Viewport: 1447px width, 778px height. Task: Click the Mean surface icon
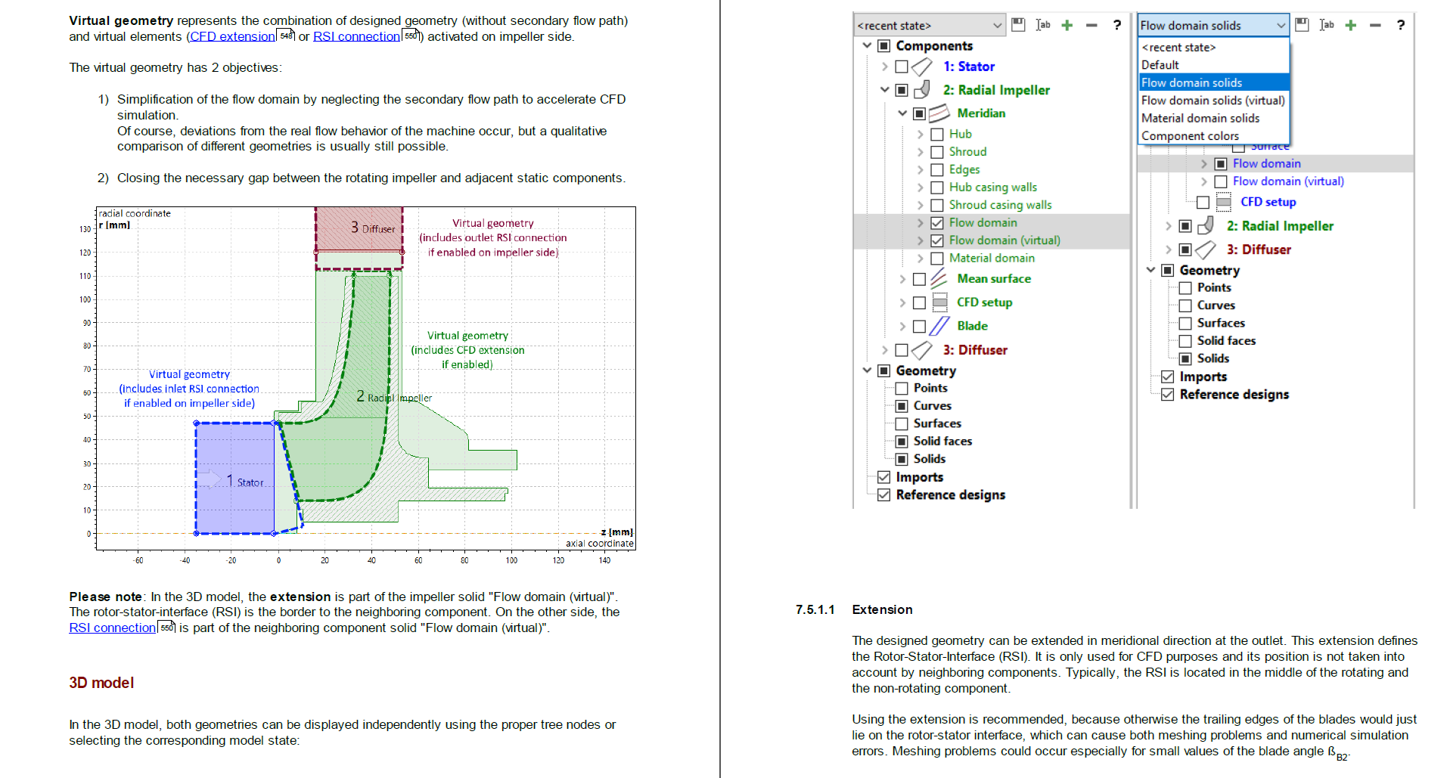[x=939, y=279]
